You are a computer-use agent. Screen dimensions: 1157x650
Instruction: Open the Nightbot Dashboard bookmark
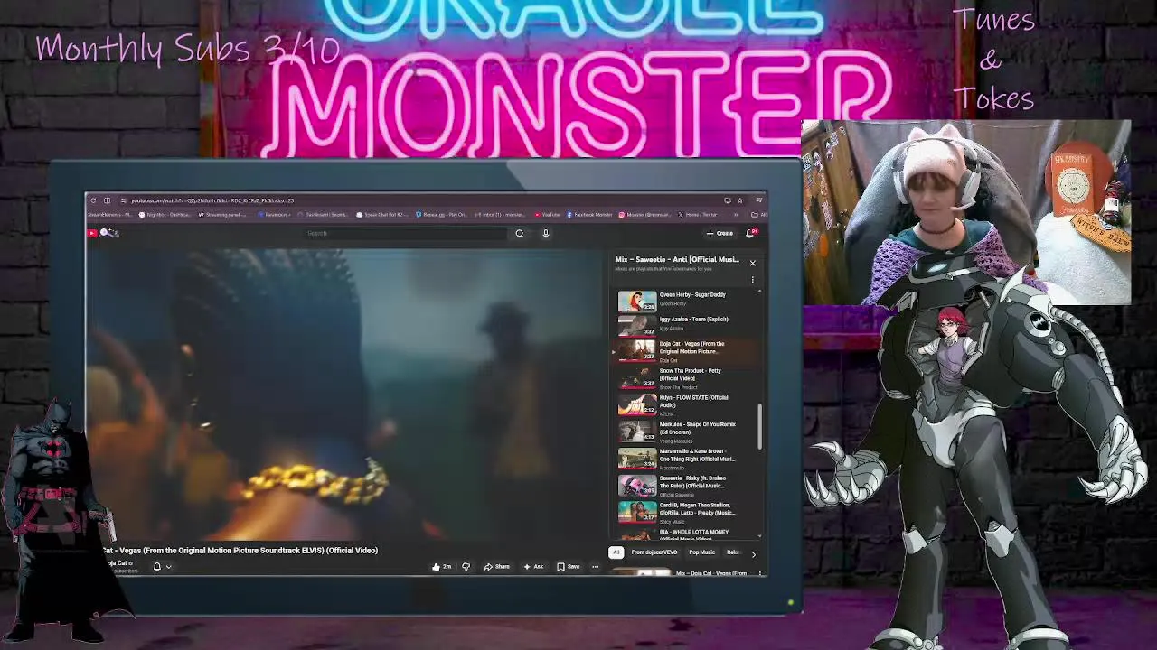point(164,215)
